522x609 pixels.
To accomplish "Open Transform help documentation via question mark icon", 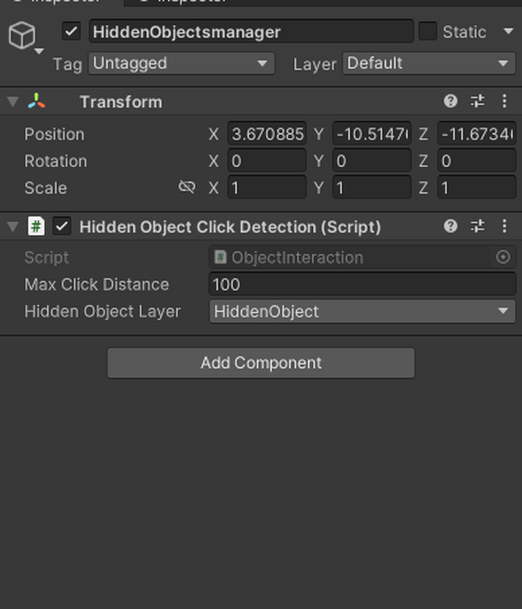I will tap(451, 101).
